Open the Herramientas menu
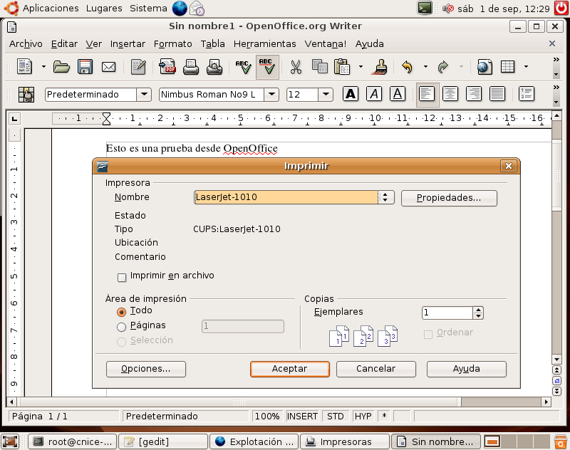The width and height of the screenshot is (570, 450). tap(264, 43)
